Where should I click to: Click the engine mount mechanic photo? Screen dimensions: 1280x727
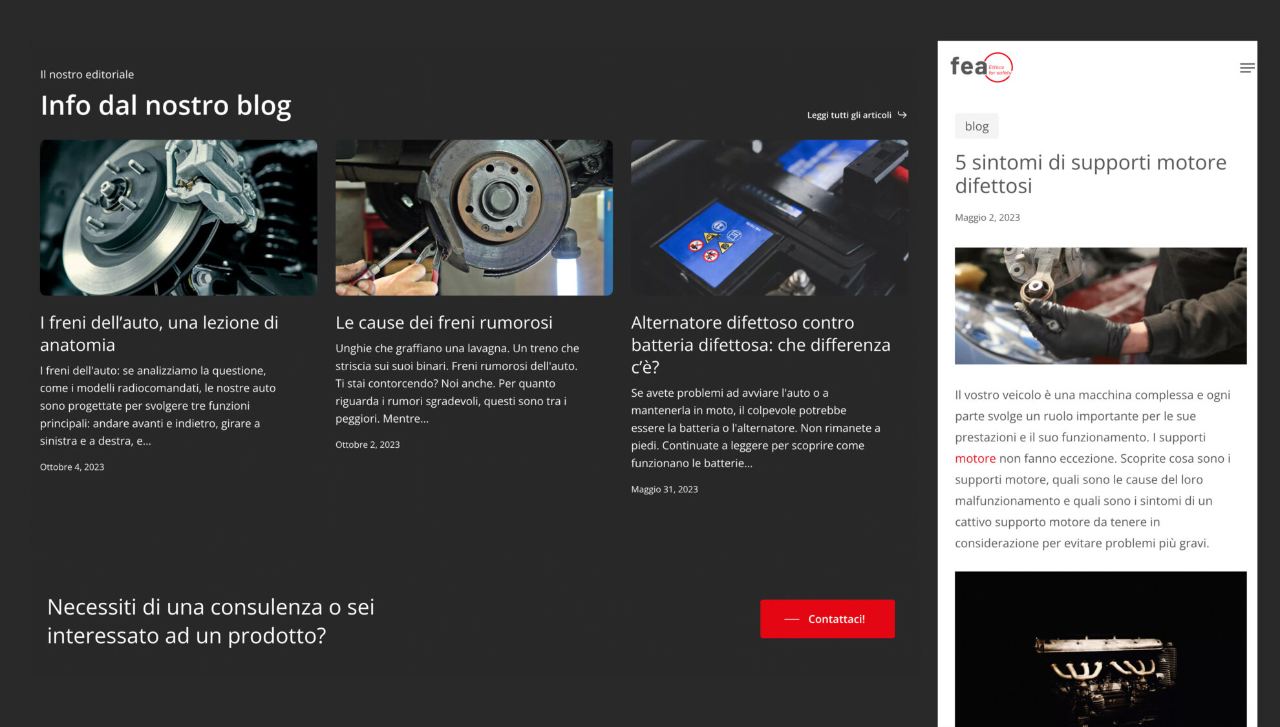1100,306
